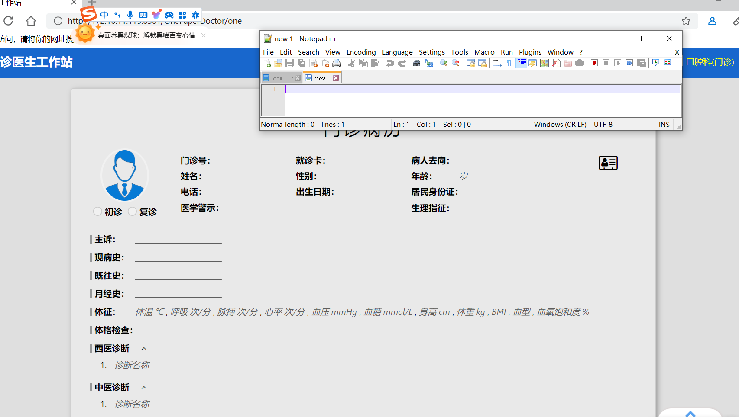Select the 复诊 radio button
Screen dimensions: 739x417
click(132, 212)
